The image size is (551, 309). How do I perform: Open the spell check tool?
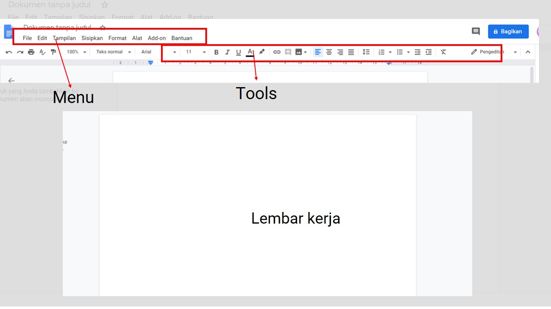click(x=42, y=51)
